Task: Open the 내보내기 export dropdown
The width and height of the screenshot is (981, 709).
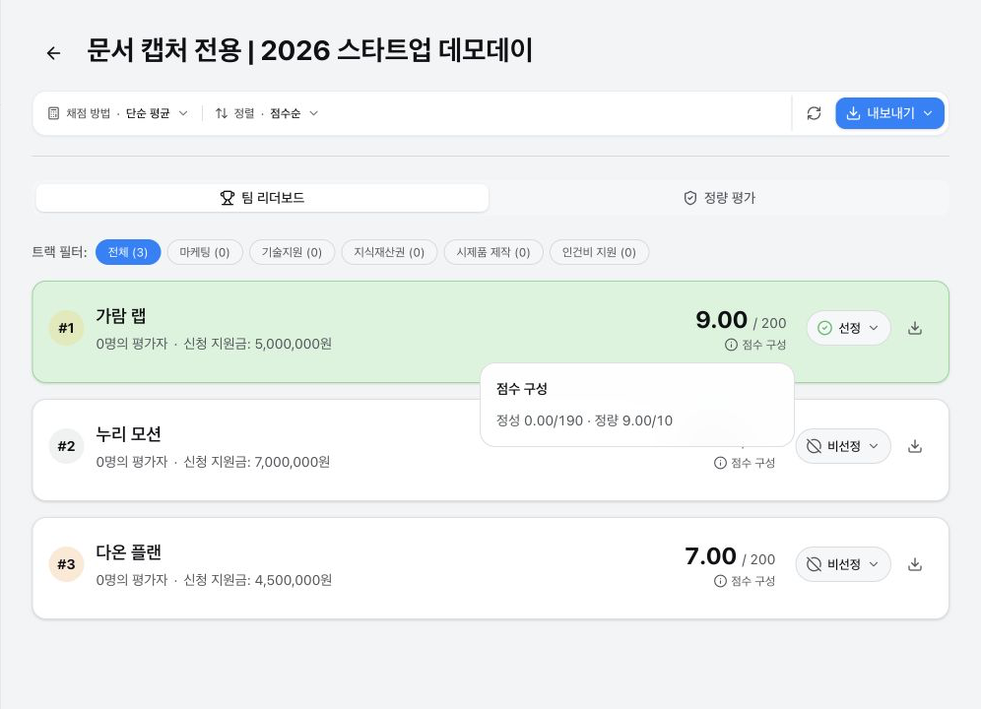Action: tap(889, 113)
